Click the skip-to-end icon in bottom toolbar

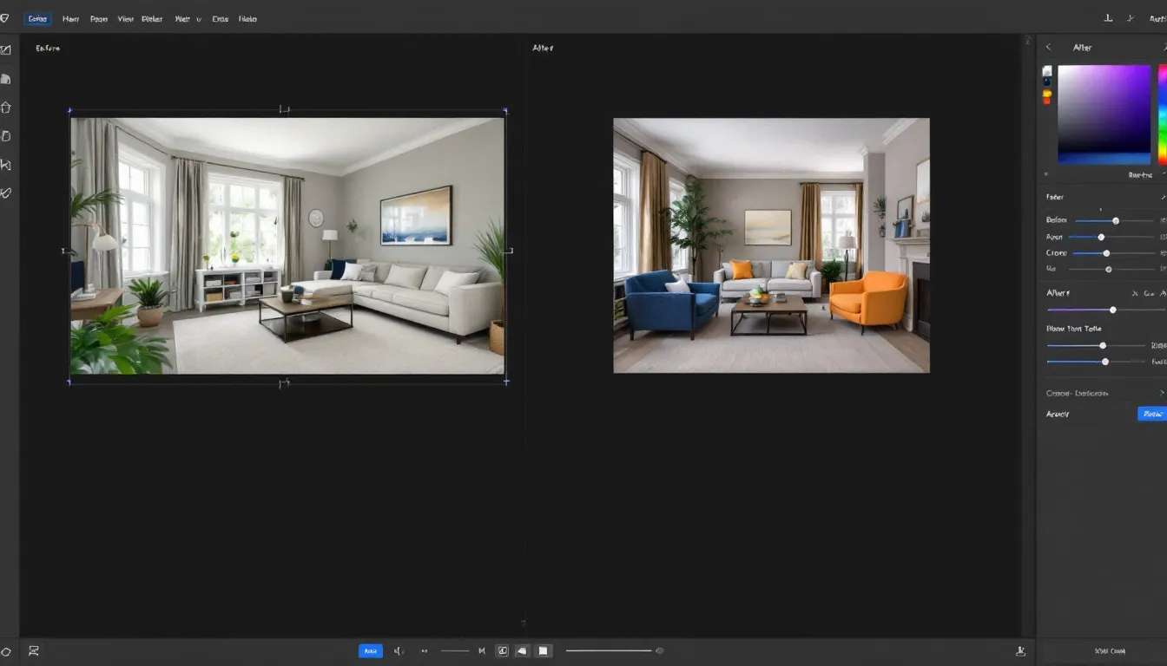coord(482,650)
